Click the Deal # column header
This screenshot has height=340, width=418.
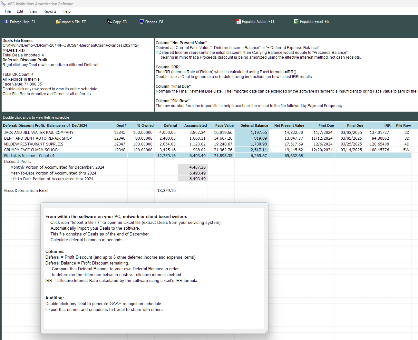tap(122, 125)
